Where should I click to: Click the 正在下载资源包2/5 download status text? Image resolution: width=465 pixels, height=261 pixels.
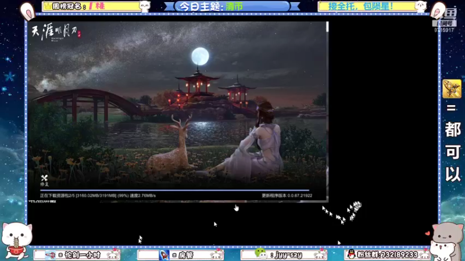click(98, 195)
